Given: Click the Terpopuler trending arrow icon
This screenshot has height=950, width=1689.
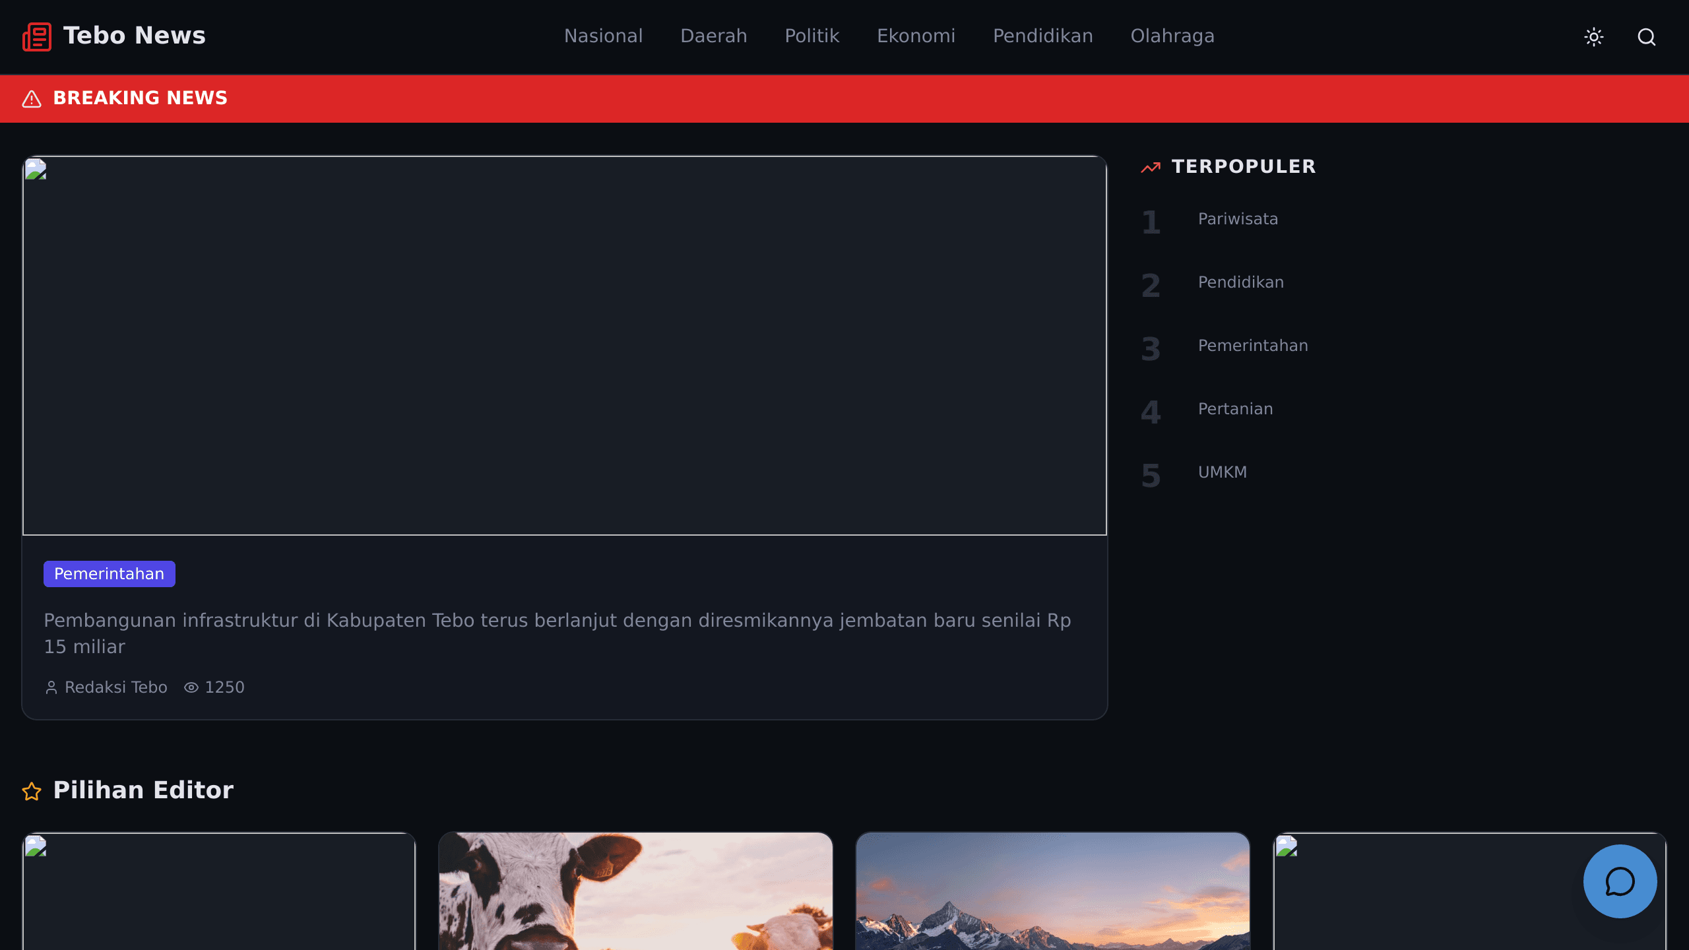Looking at the screenshot, I should click(x=1151, y=168).
